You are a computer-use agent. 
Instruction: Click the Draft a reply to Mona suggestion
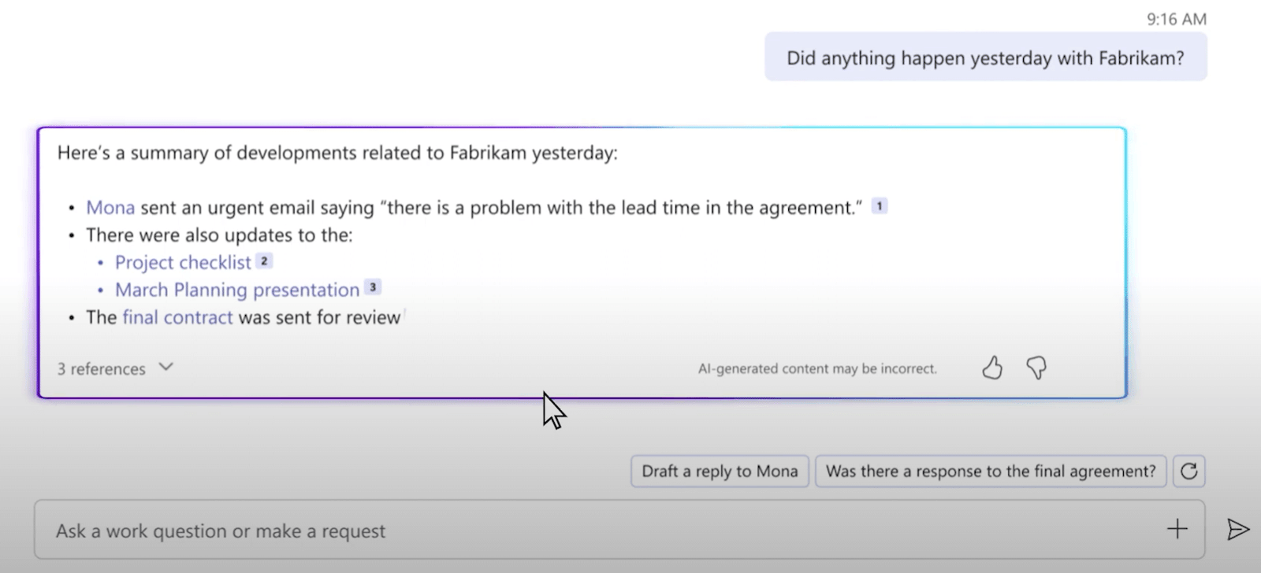719,471
